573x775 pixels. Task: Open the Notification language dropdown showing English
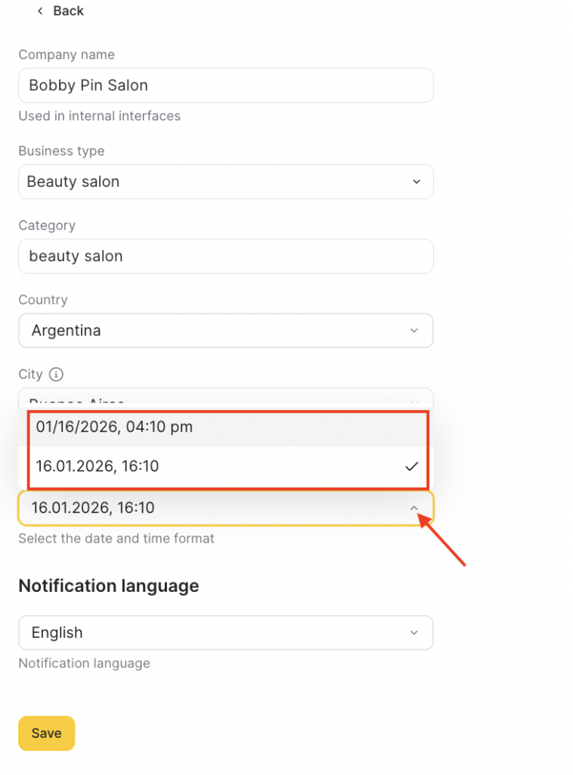click(x=225, y=633)
